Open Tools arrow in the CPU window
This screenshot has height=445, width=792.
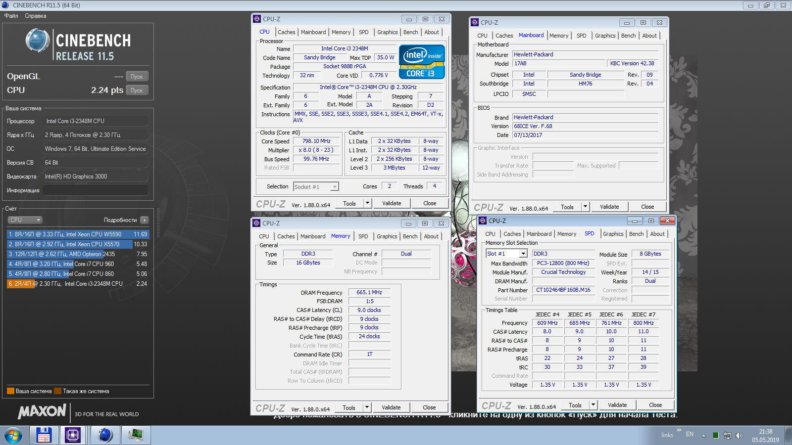pos(367,203)
